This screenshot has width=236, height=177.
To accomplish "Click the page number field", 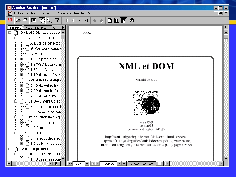I will point(108,164).
